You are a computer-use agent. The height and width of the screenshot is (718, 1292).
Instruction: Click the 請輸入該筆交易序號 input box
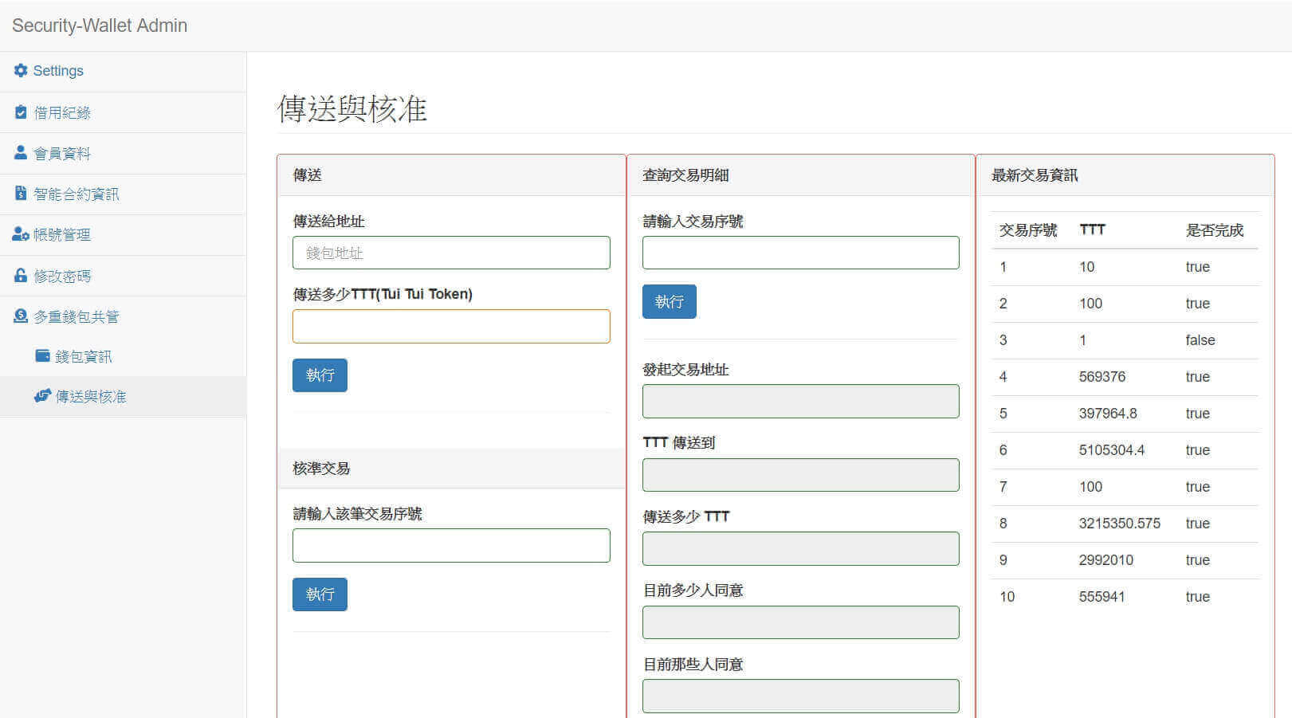point(451,546)
